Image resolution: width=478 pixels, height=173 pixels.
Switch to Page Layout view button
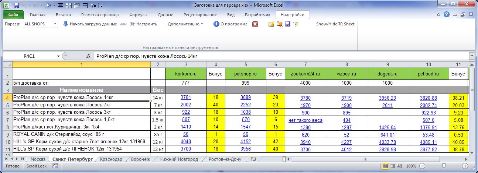tap(392, 166)
